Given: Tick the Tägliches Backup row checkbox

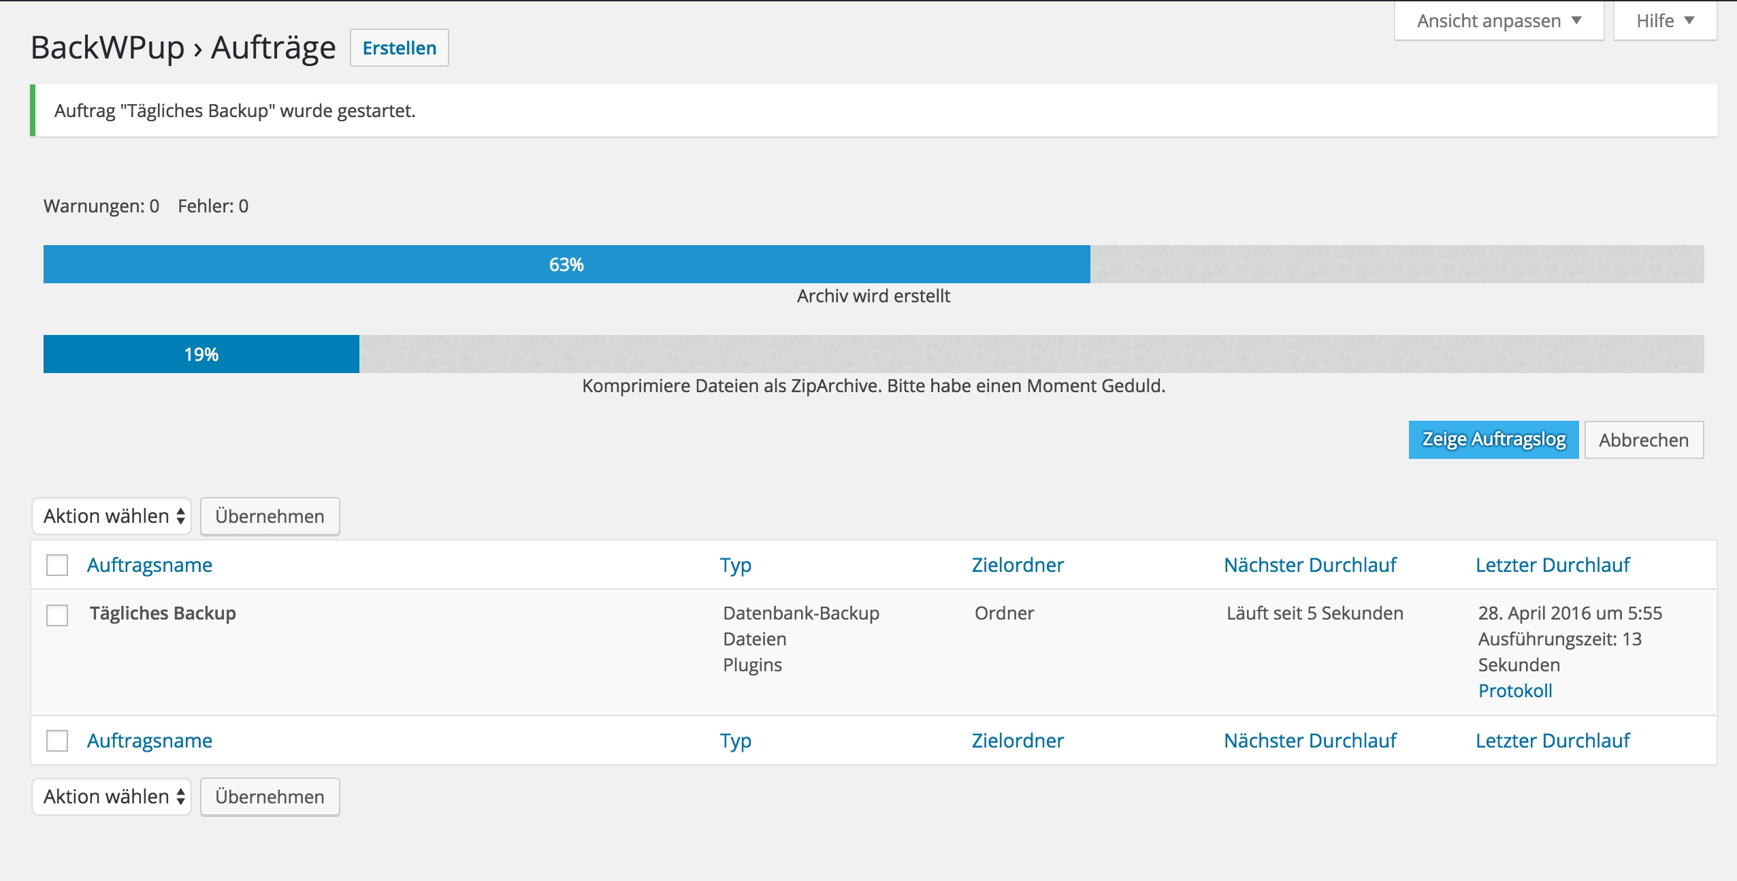Looking at the screenshot, I should [57, 615].
